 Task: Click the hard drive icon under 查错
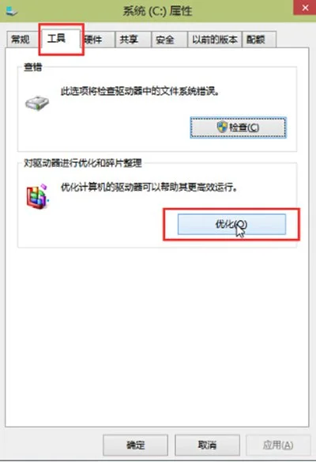click(x=37, y=103)
